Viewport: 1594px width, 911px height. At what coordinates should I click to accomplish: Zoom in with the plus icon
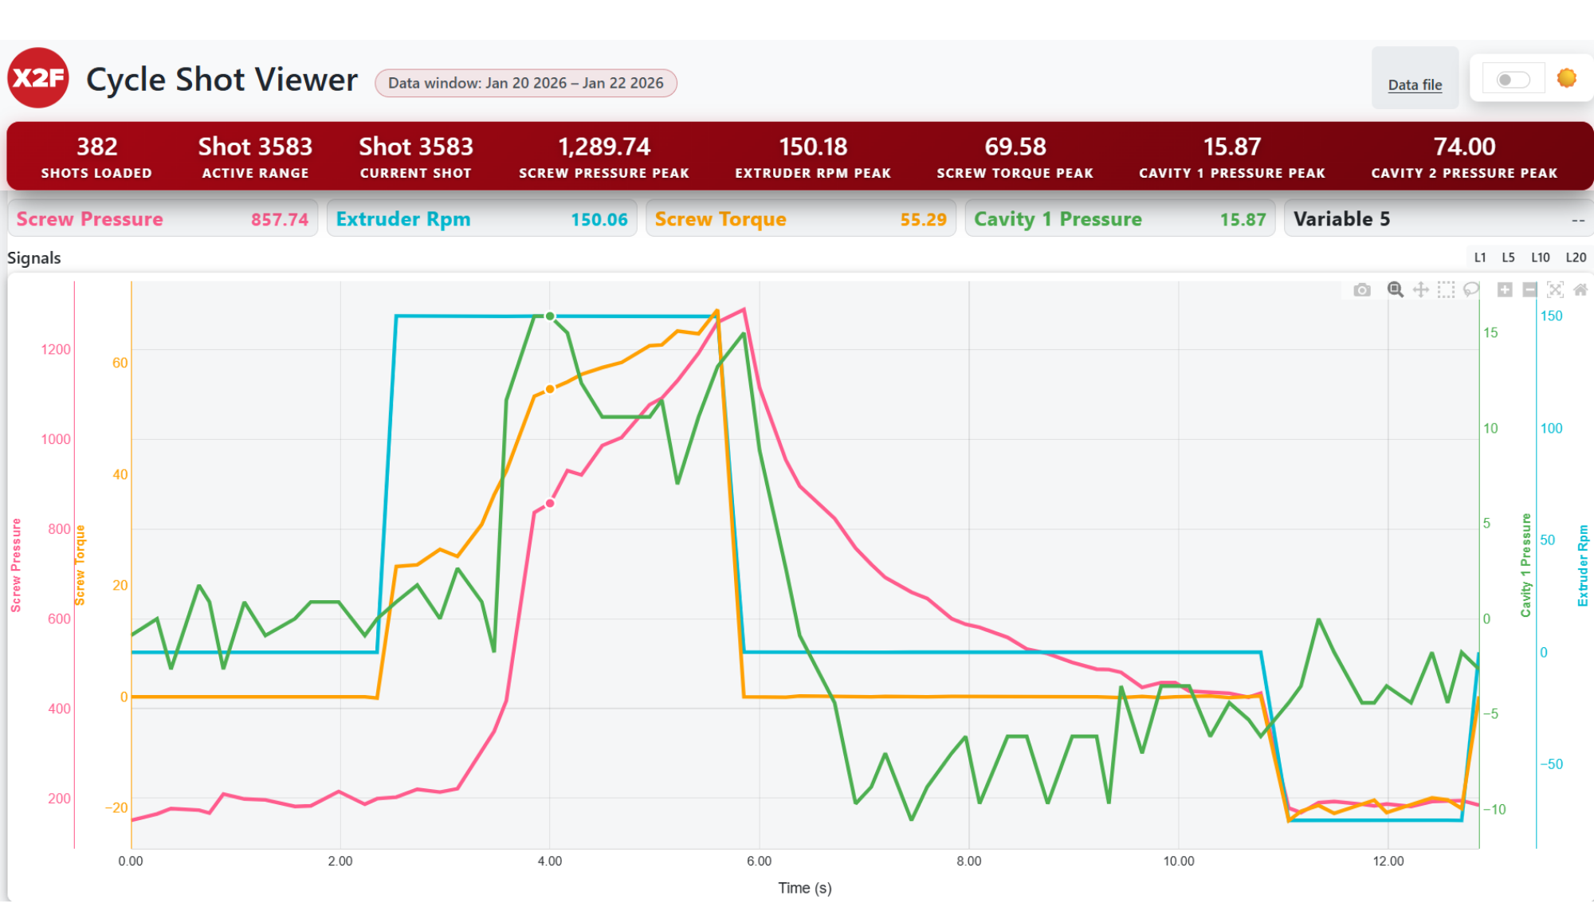(x=1505, y=290)
